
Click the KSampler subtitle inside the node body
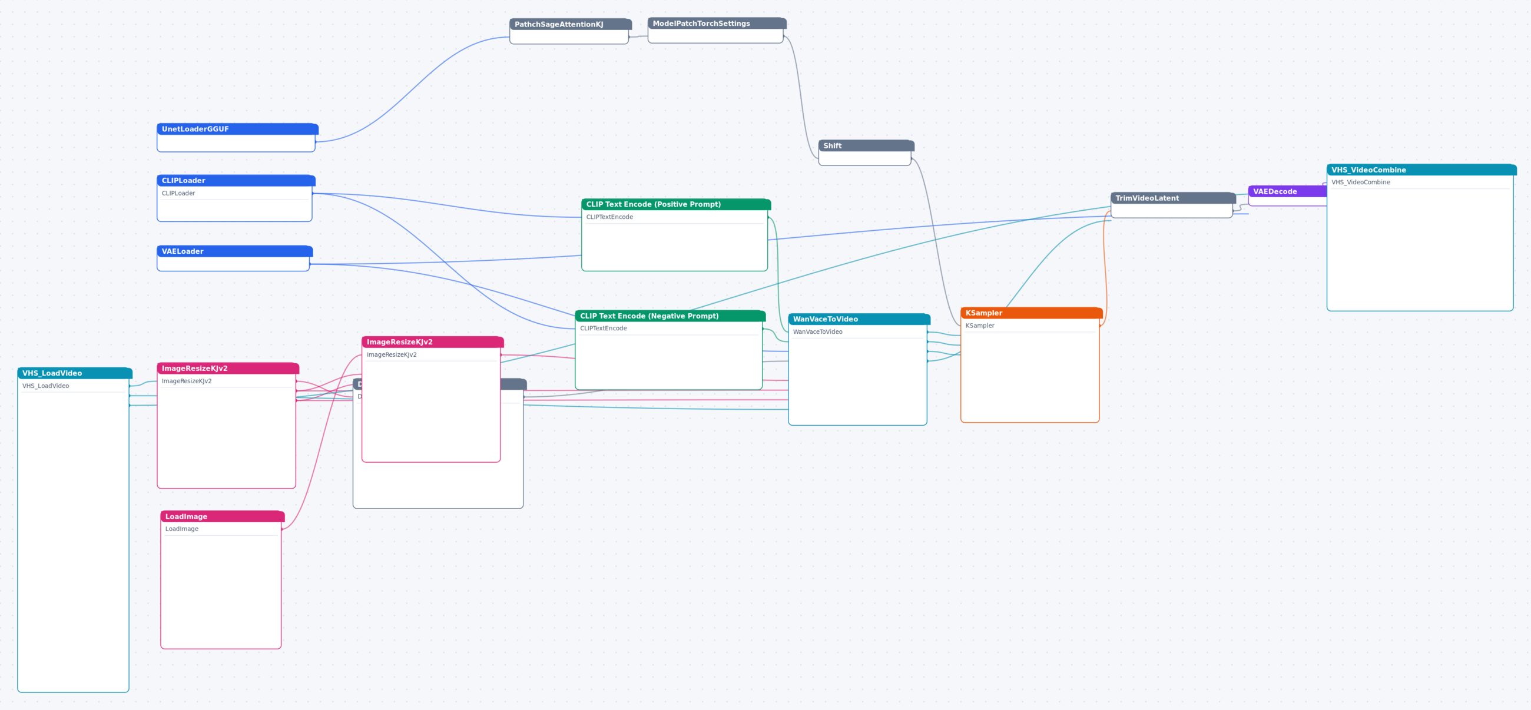(x=979, y=326)
